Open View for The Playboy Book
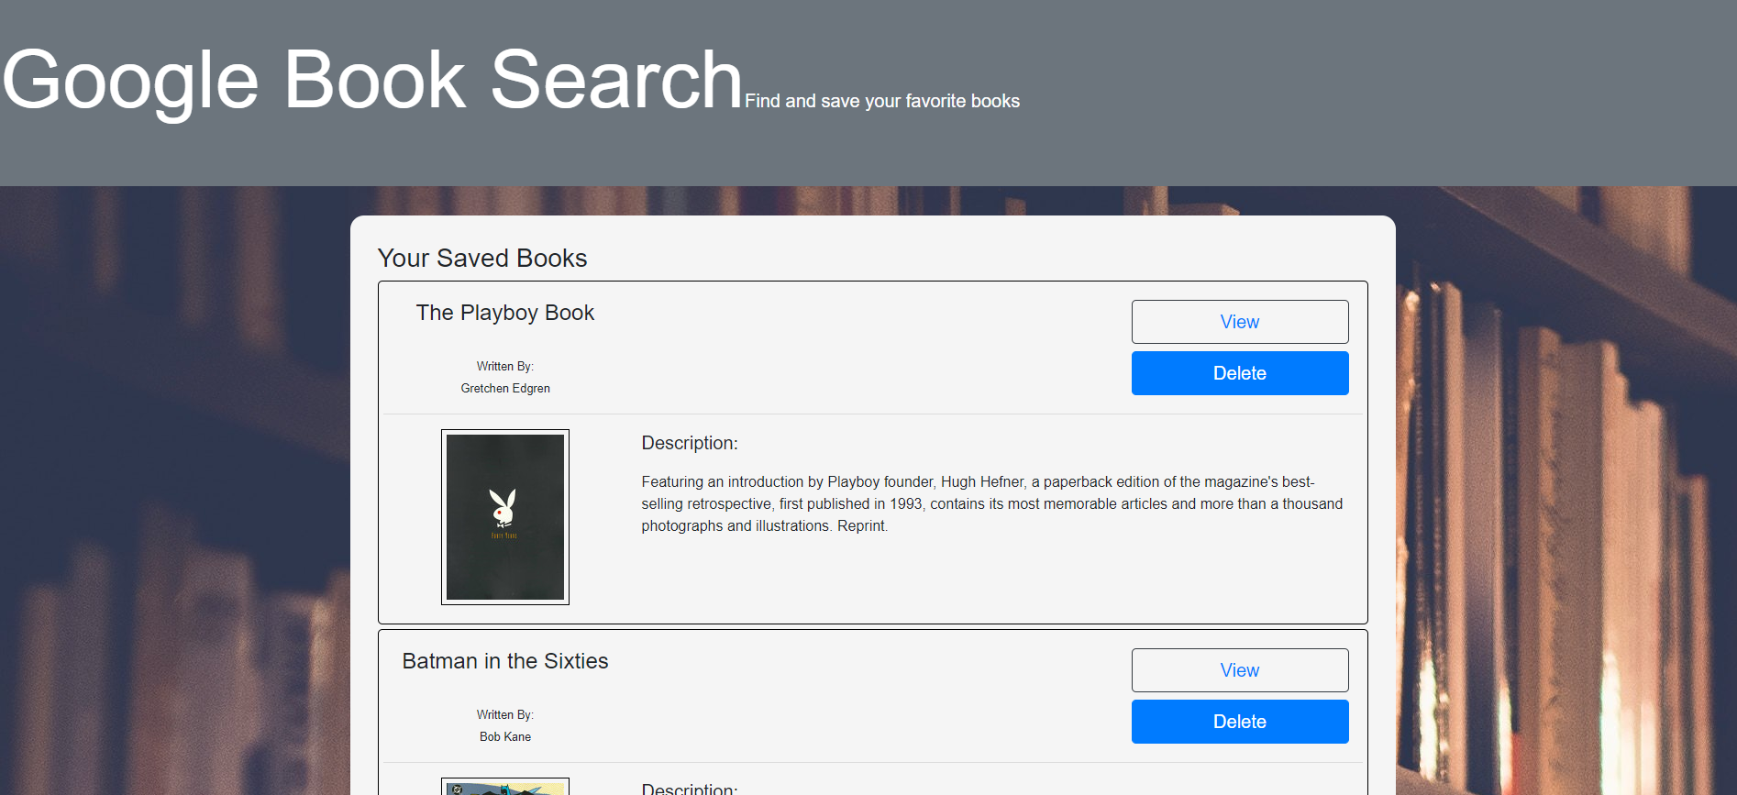Image resolution: width=1737 pixels, height=795 pixels. pyautogui.click(x=1239, y=322)
